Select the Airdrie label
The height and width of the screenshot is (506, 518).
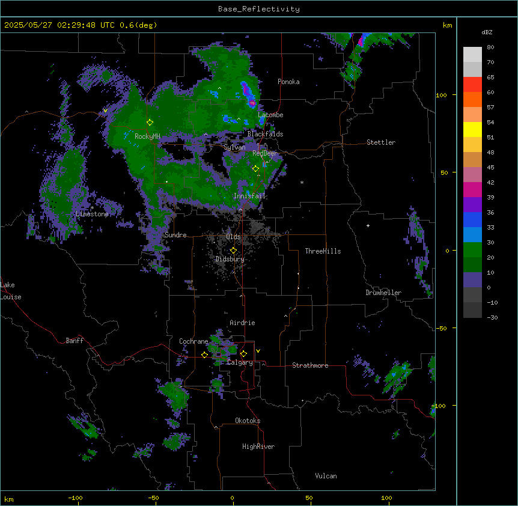point(243,323)
